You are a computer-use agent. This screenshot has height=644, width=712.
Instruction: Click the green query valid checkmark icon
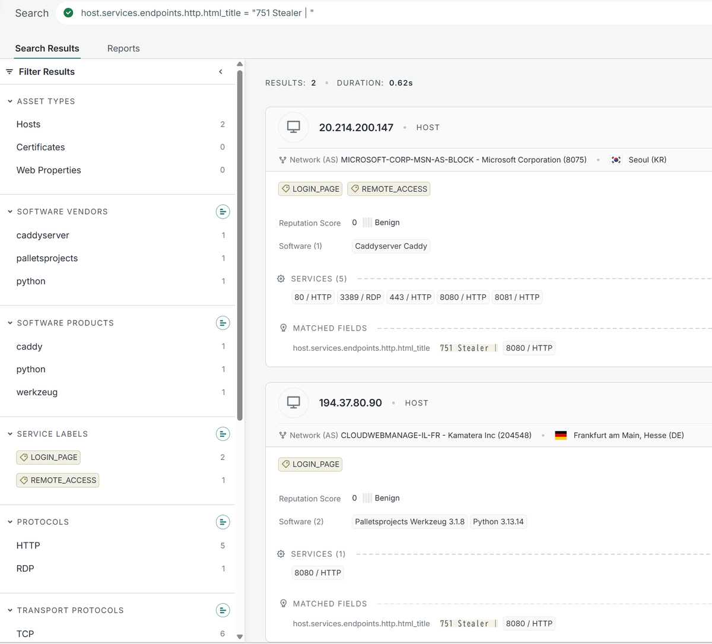(x=69, y=12)
